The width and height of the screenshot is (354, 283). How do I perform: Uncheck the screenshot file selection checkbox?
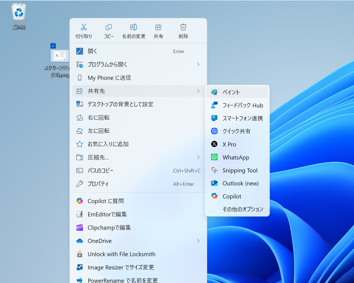tap(53, 46)
